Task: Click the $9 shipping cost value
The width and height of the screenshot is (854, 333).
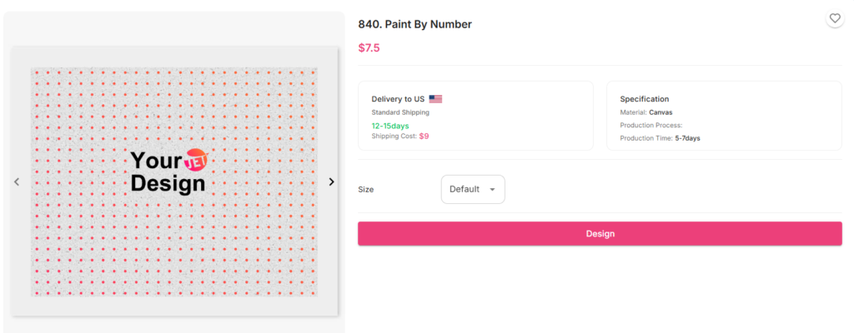Action: tap(424, 137)
